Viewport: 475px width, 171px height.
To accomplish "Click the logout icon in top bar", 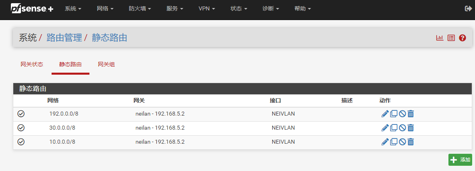I will click(468, 8).
